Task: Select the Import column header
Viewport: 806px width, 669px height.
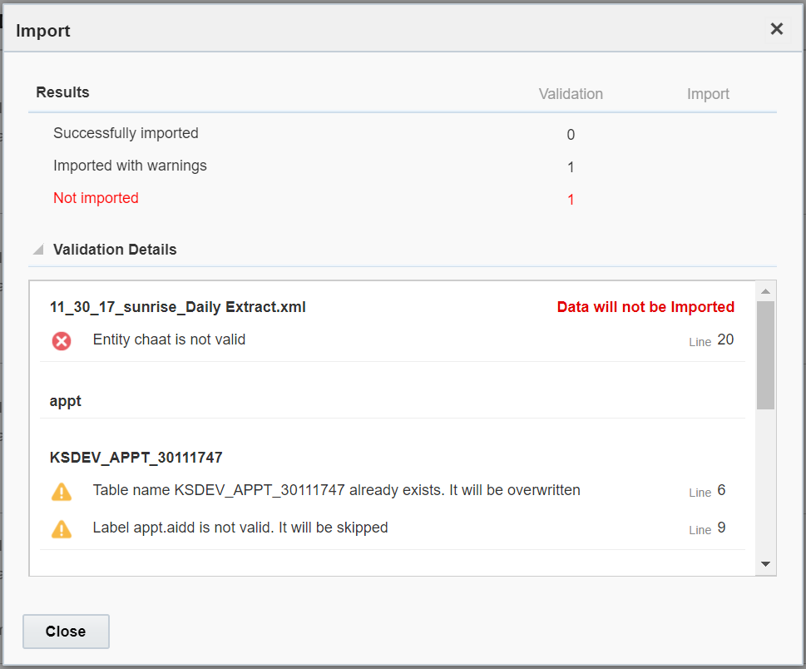Action: pos(708,94)
